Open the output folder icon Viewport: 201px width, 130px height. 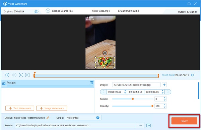click(148, 125)
